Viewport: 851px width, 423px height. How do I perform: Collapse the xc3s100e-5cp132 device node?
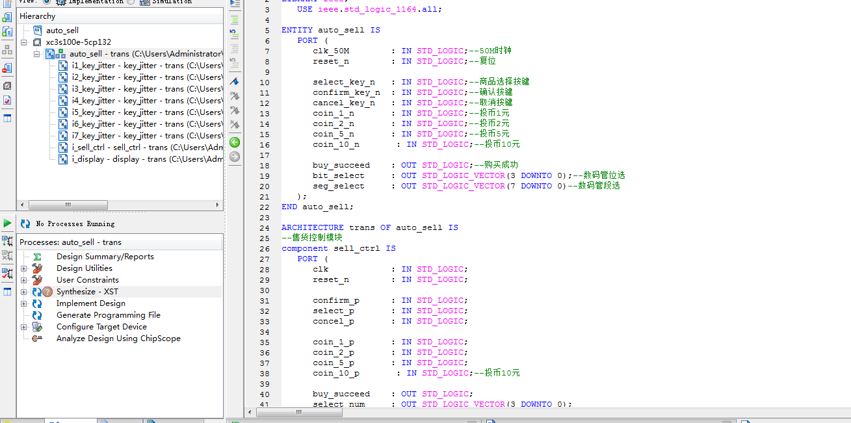point(24,42)
